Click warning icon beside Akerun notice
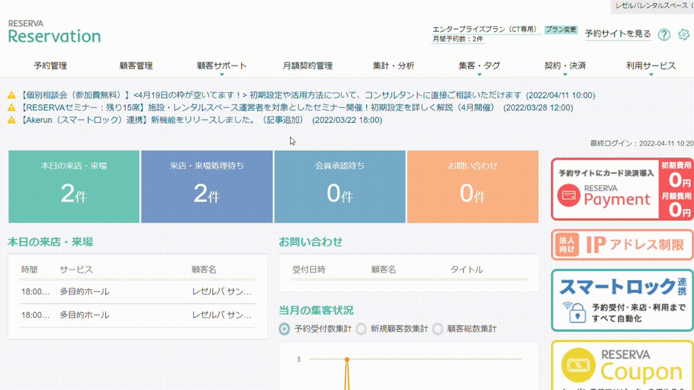The image size is (694, 390). pos(11,120)
